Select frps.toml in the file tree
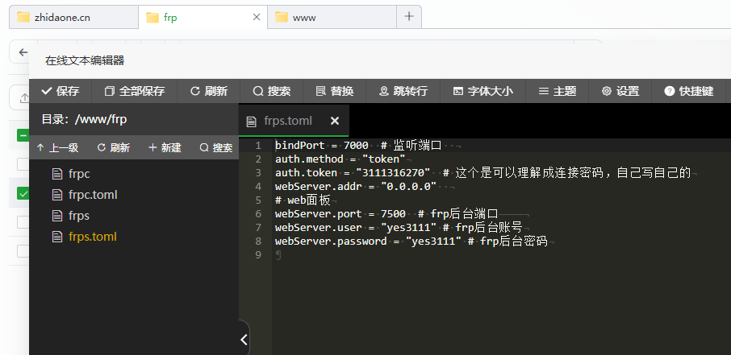Viewport: 731px width, 355px height. click(x=92, y=237)
